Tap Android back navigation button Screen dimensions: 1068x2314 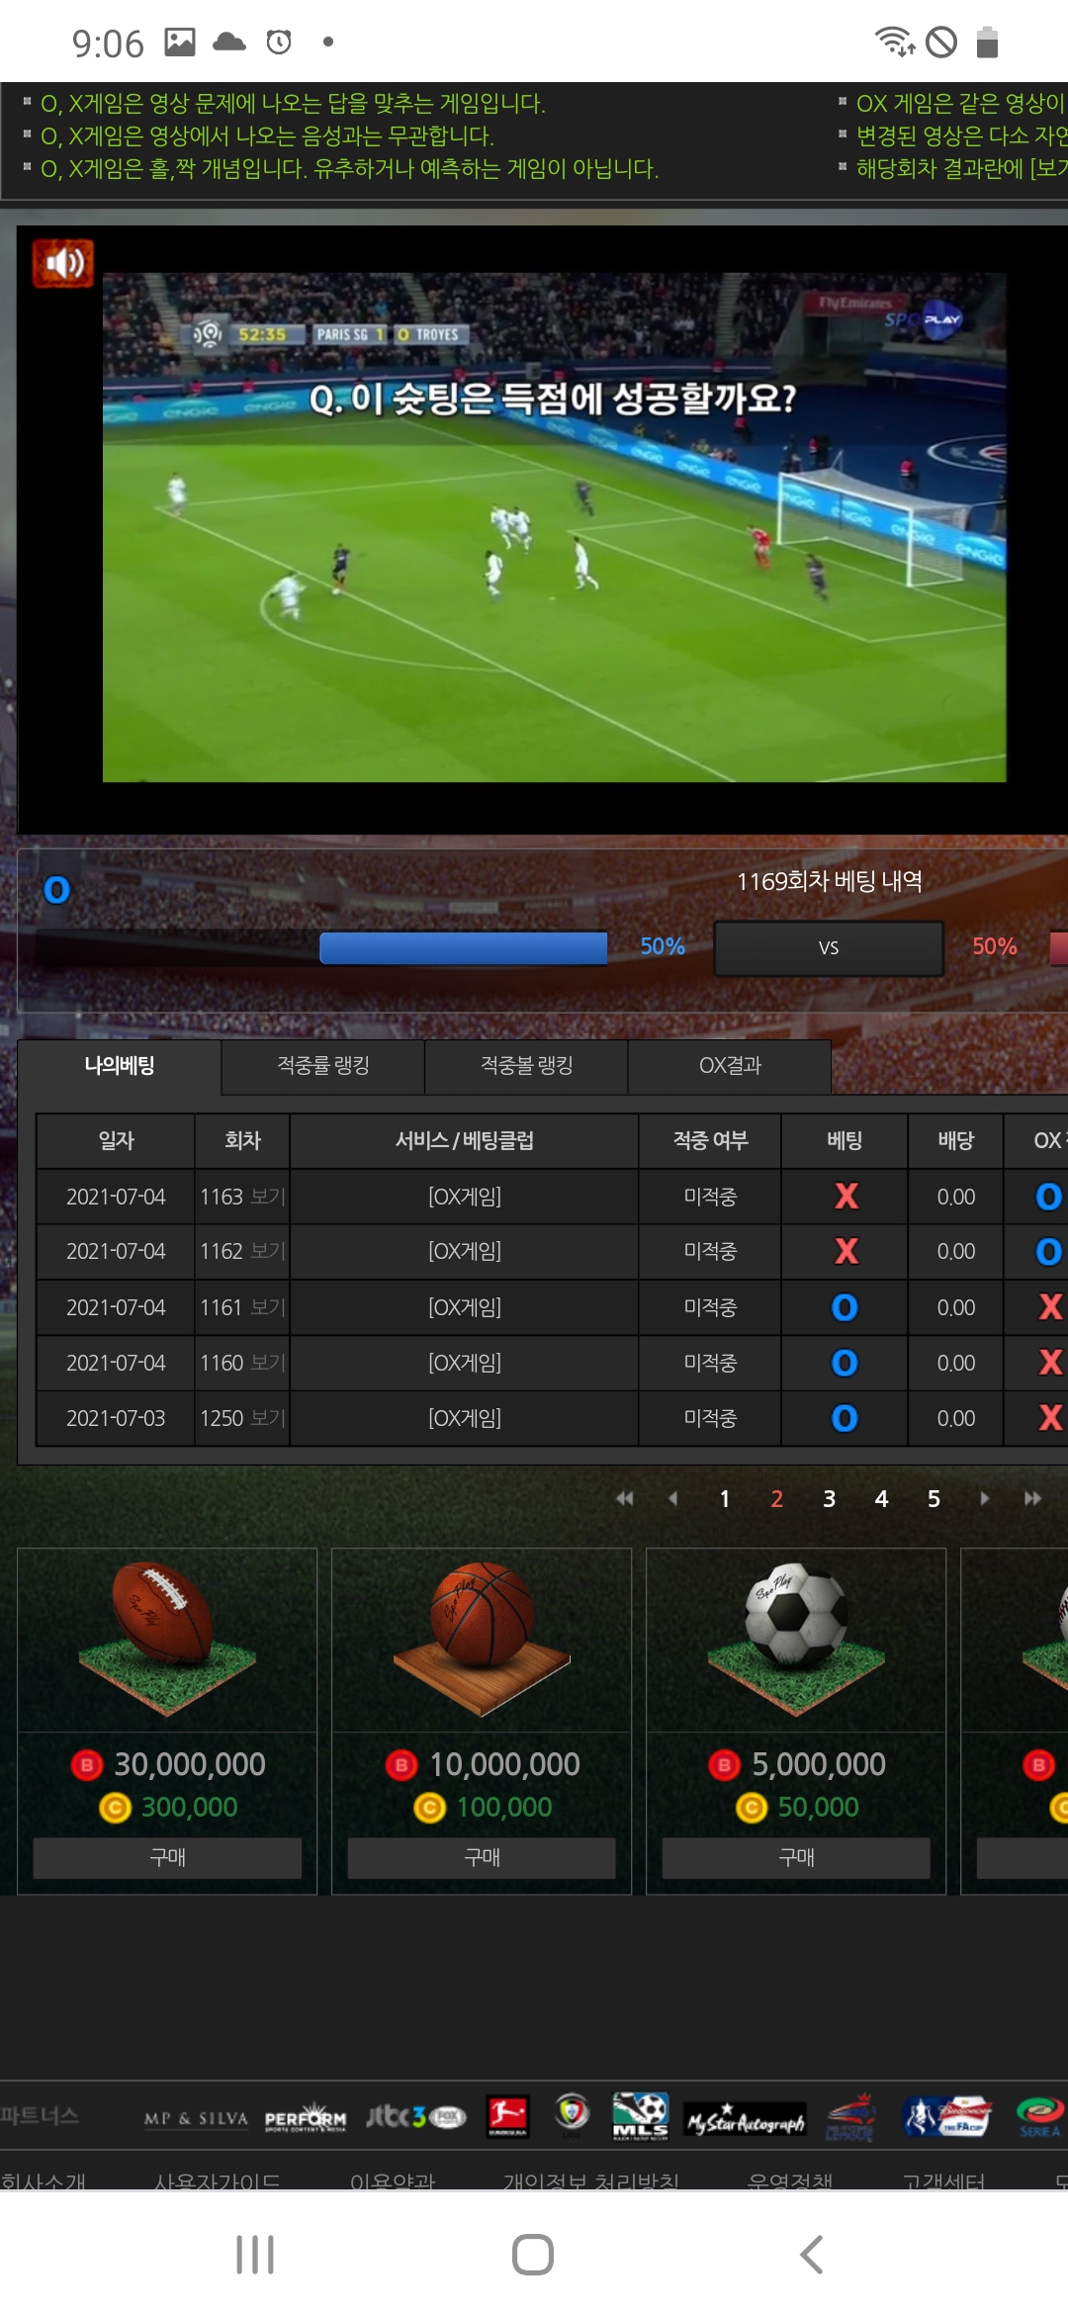point(811,2255)
